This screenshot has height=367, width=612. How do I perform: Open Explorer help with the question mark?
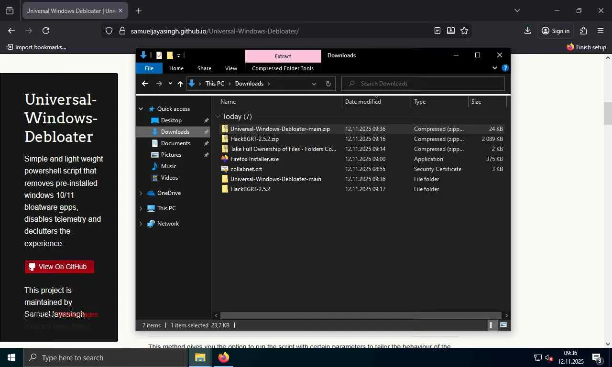(x=505, y=68)
